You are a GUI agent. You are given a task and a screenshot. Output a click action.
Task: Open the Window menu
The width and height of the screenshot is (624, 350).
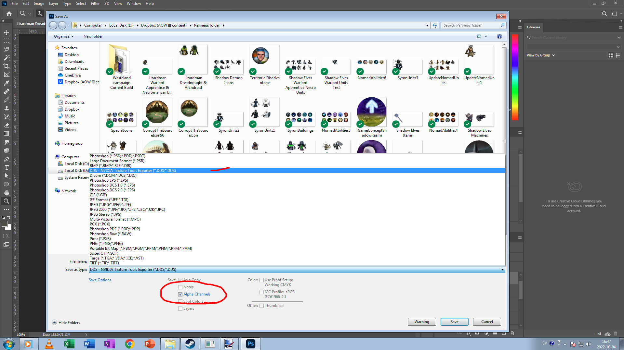(134, 4)
